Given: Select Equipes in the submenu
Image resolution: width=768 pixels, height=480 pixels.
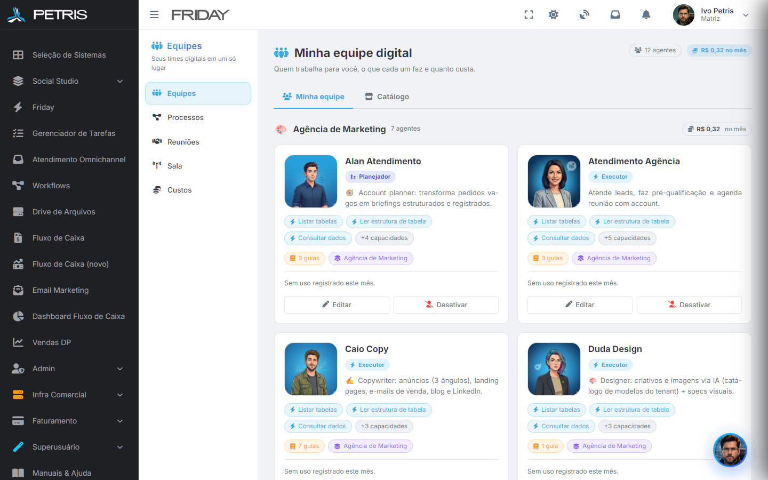Looking at the screenshot, I should pos(198,93).
